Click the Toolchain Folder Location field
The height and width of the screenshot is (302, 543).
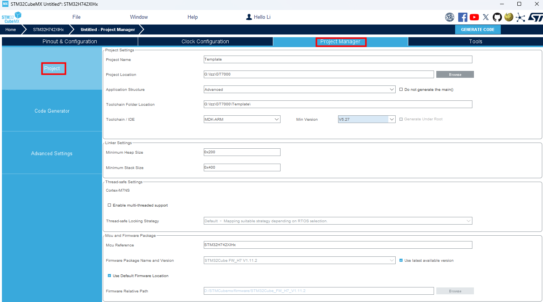[338, 104]
